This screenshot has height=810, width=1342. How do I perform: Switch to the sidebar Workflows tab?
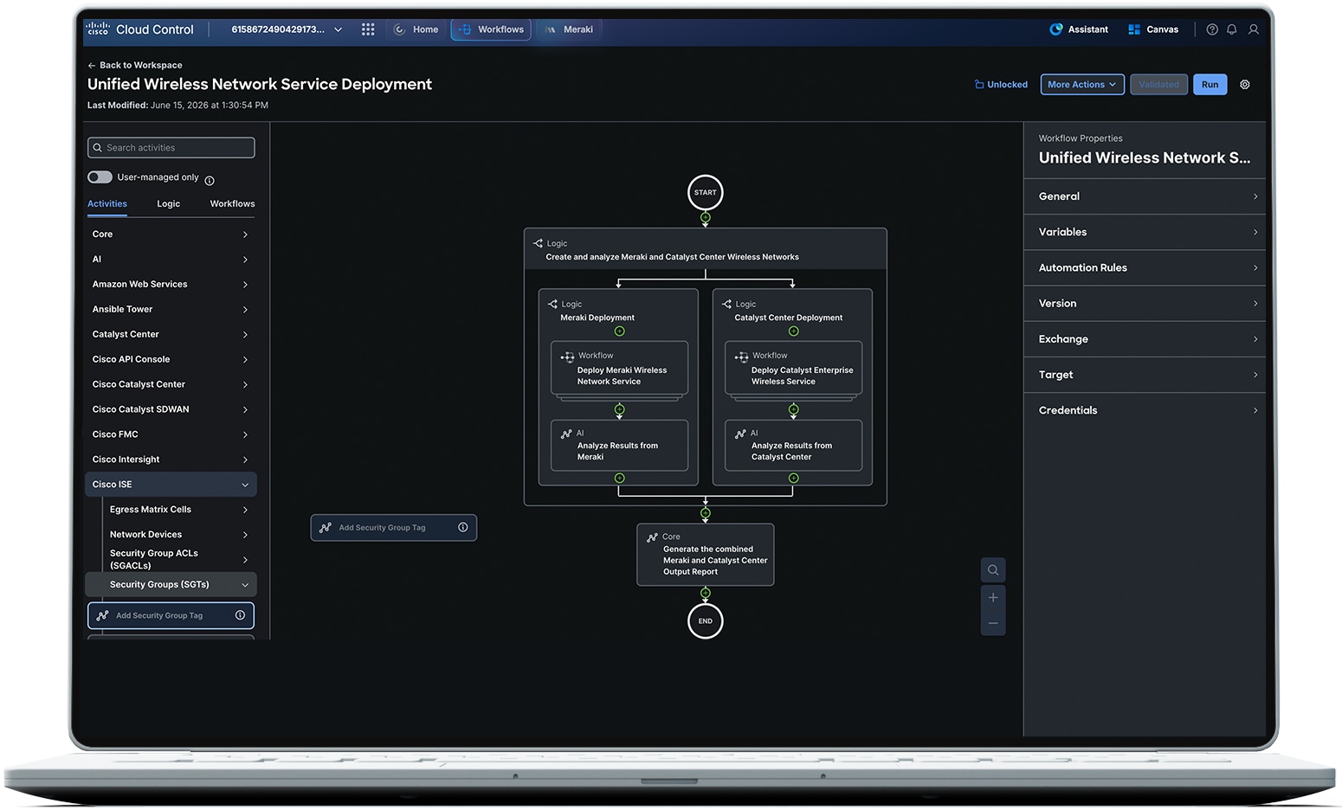click(x=232, y=204)
